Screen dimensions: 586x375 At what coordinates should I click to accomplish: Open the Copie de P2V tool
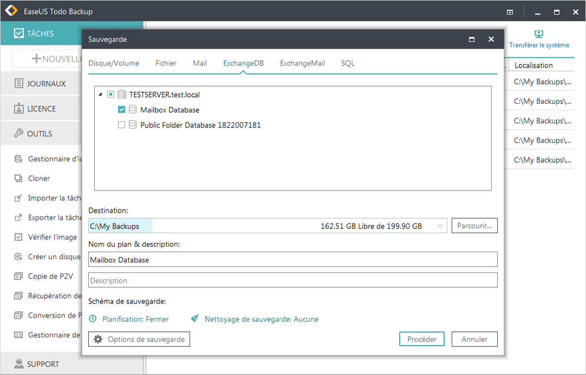point(19,276)
